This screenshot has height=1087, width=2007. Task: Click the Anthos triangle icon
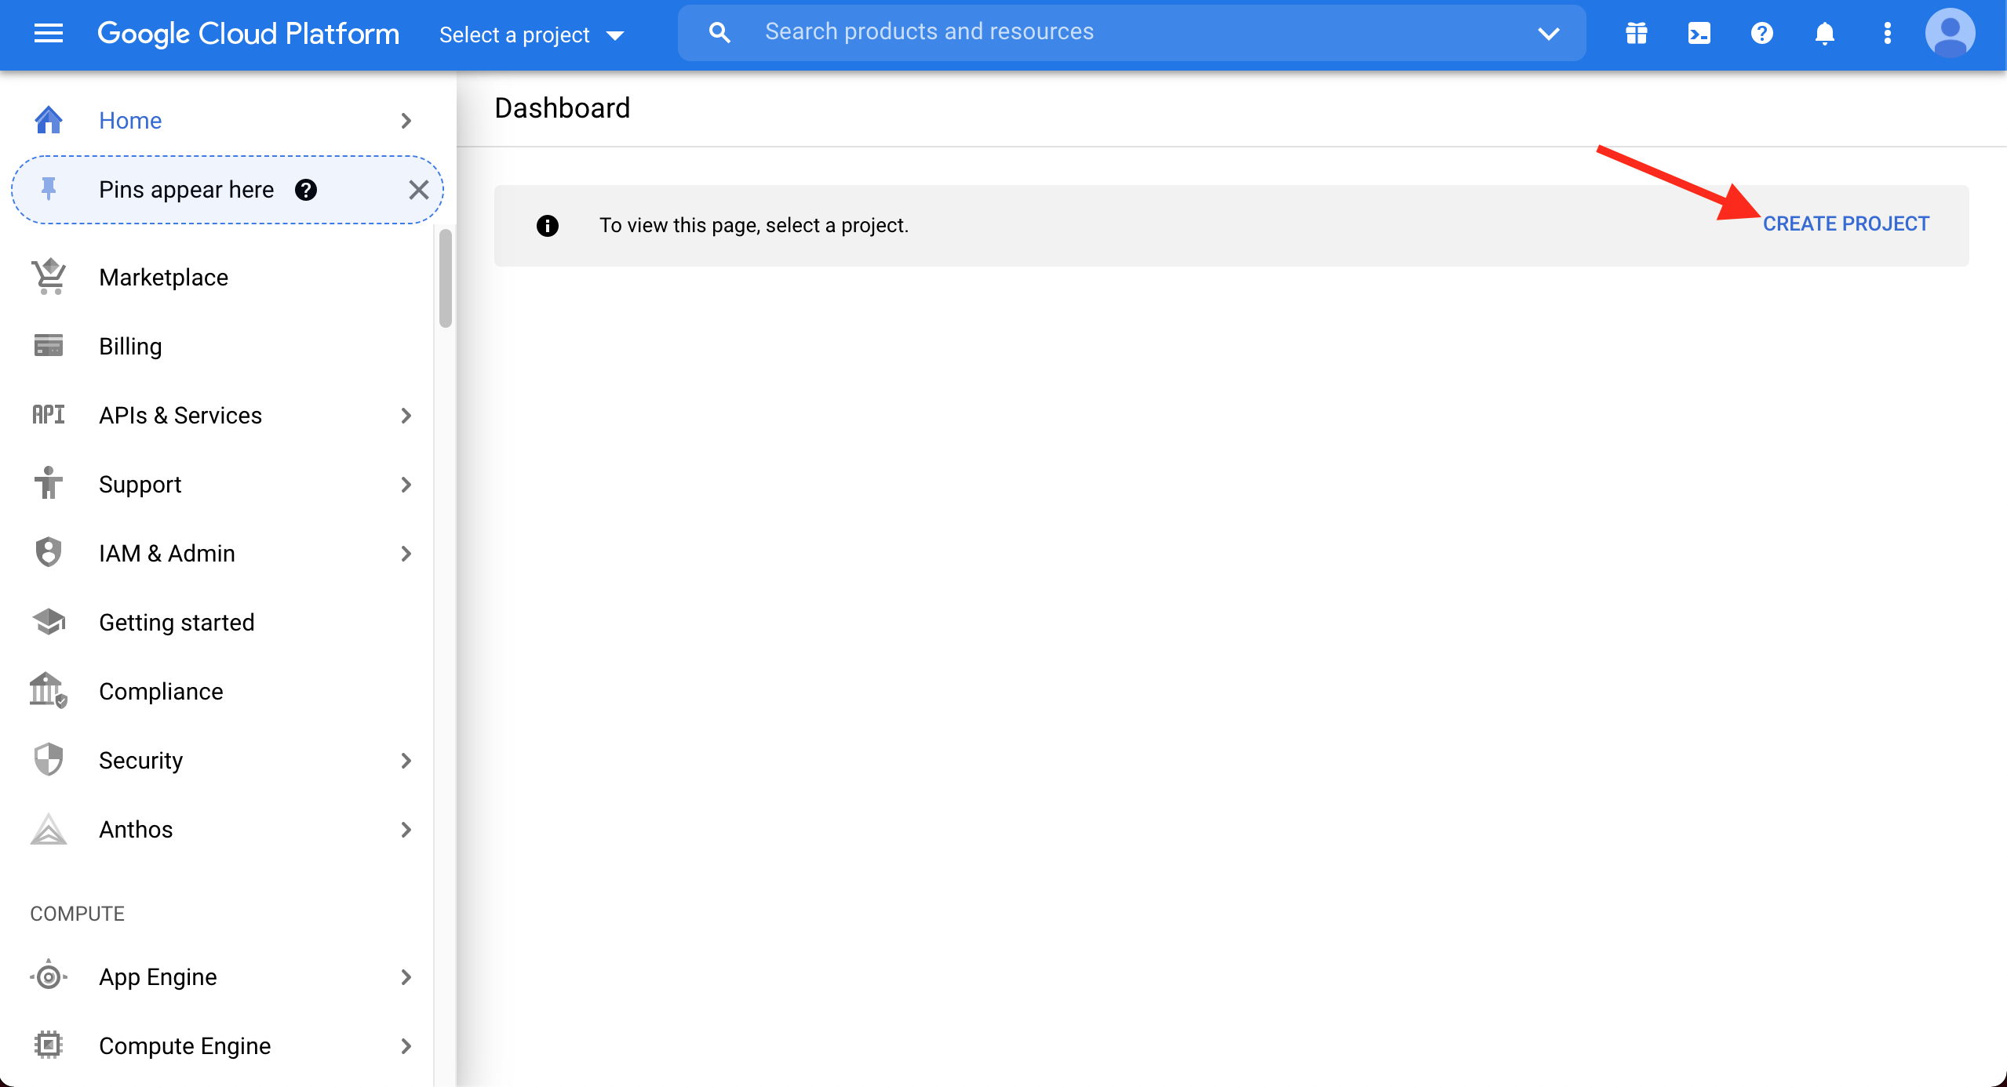click(x=49, y=829)
